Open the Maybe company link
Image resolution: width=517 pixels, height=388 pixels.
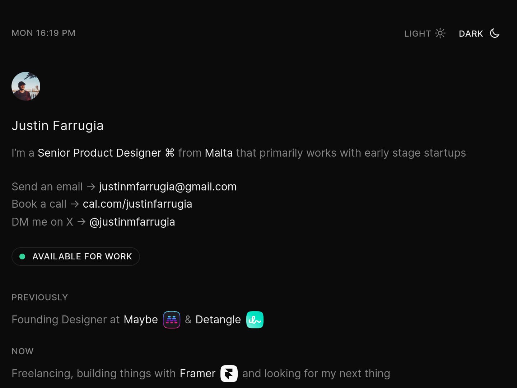(x=141, y=320)
